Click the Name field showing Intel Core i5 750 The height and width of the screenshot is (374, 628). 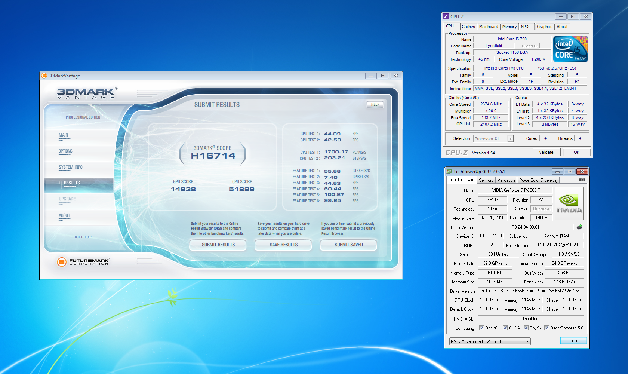512,39
